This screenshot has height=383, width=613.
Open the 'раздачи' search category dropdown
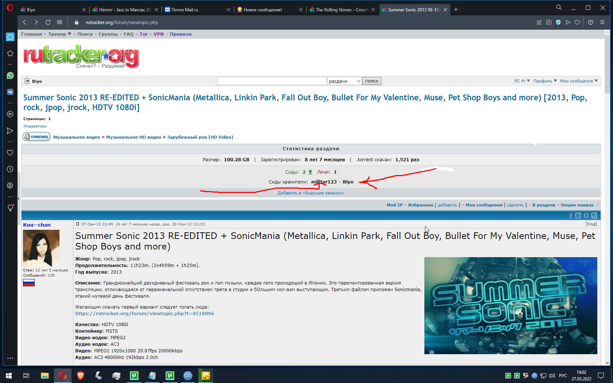(344, 81)
